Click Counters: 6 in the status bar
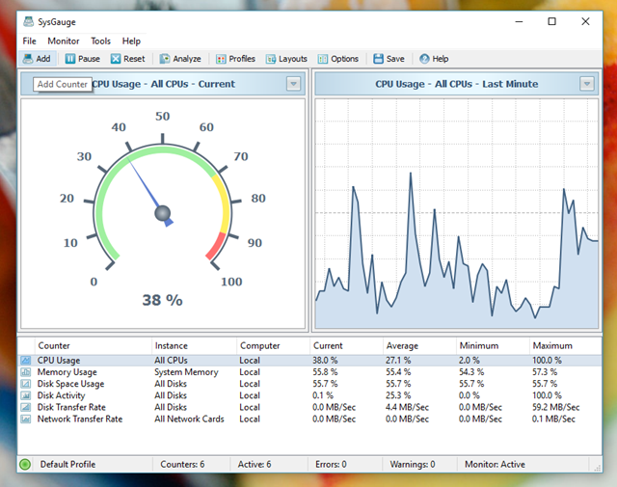The width and height of the screenshot is (617, 487). pyautogui.click(x=182, y=465)
